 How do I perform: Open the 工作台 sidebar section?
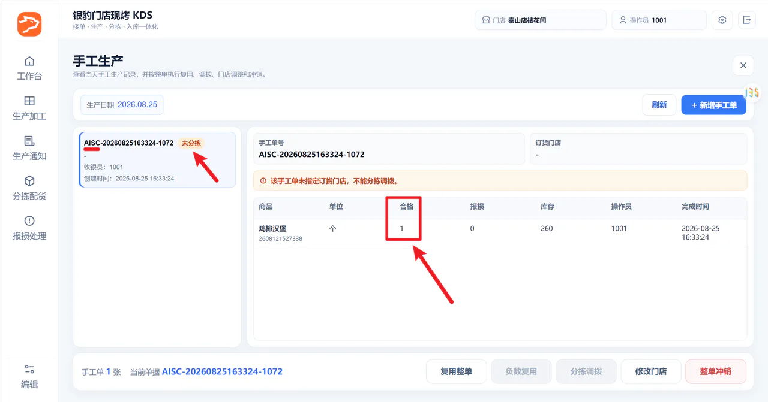(29, 68)
